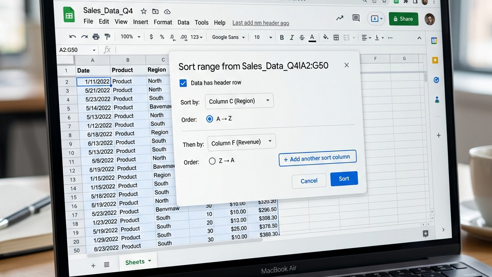Click the print icon in toolbar
The height and width of the screenshot is (277, 492).
[x=96, y=37]
